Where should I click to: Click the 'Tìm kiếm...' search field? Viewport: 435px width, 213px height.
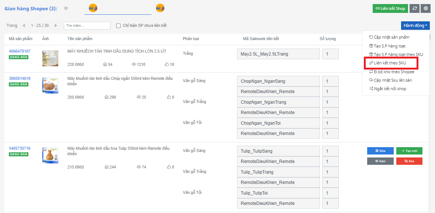(x=87, y=26)
